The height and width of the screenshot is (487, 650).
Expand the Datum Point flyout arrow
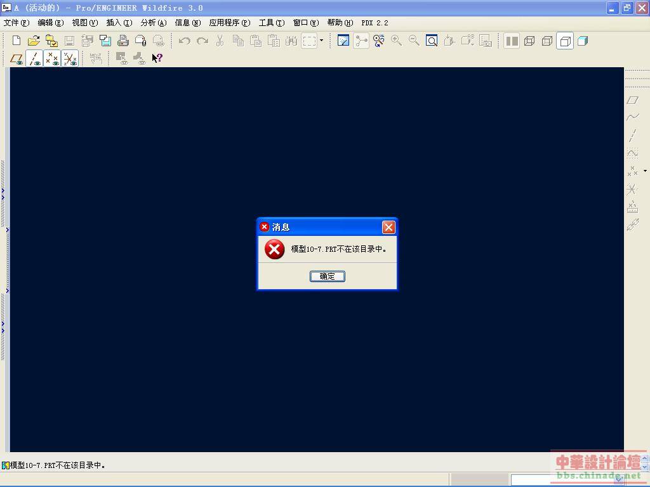645,171
